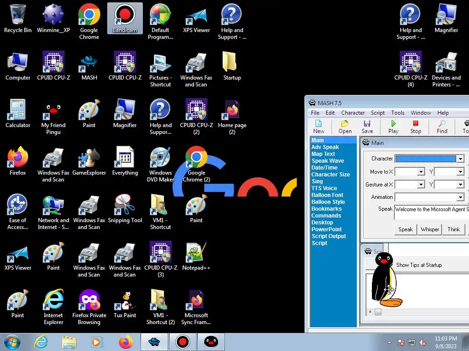
Task: Open the Character menu in MASH
Action: click(x=353, y=113)
